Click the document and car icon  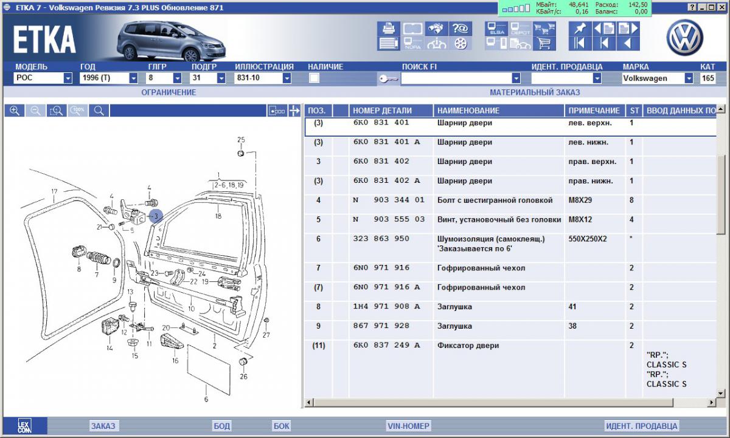coord(520,43)
